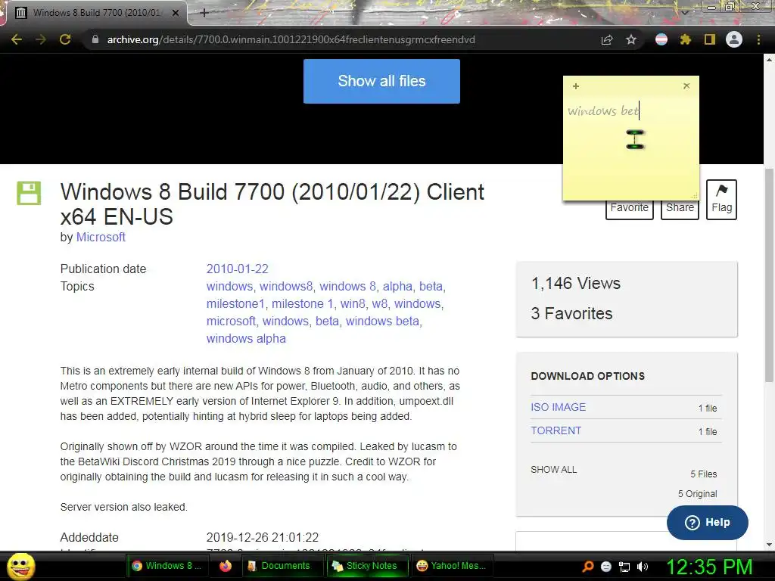Open the alpha topic link

(x=397, y=287)
